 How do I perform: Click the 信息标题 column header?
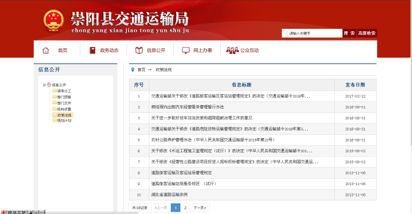[242, 85]
